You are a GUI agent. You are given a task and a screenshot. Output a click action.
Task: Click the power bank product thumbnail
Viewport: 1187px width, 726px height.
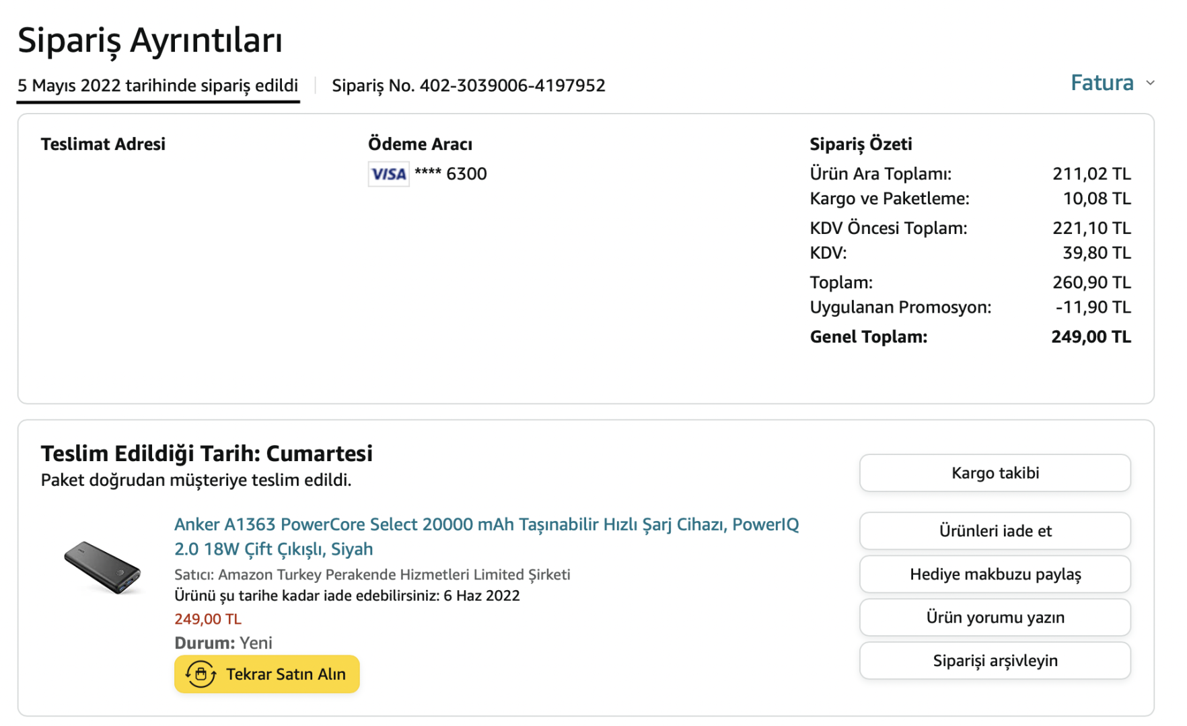103,567
